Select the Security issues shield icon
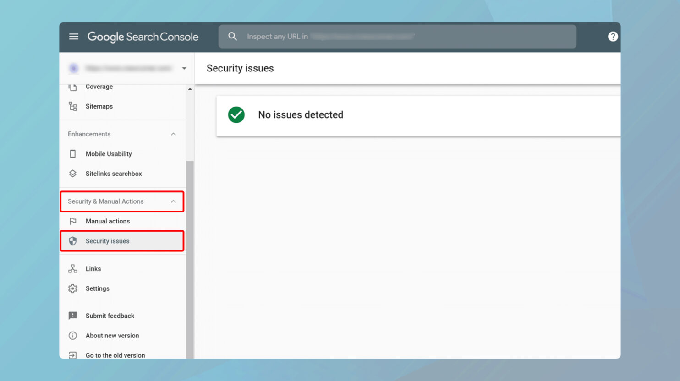Viewport: 680px width, 381px height. tap(73, 240)
